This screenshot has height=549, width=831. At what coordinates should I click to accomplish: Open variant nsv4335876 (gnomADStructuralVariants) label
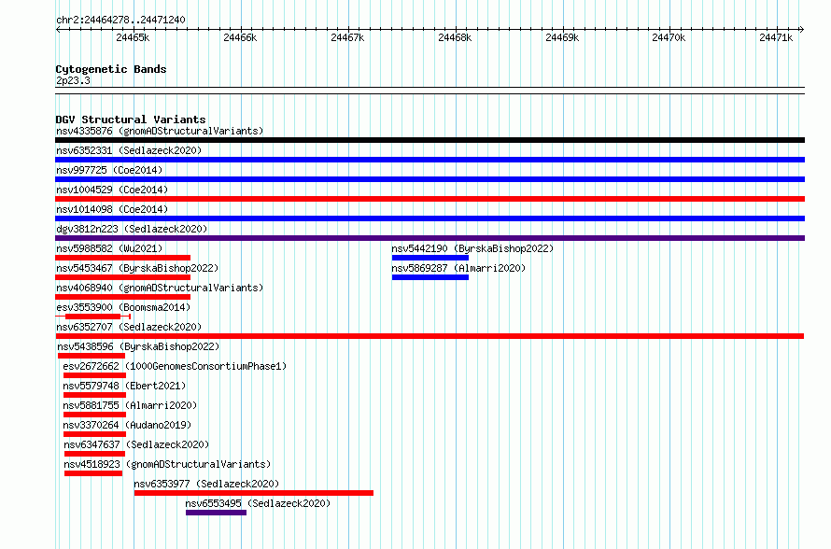(x=160, y=131)
